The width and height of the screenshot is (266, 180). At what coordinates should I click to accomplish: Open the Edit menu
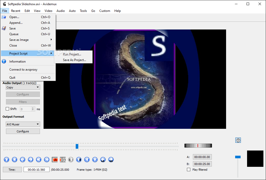(x=27, y=11)
